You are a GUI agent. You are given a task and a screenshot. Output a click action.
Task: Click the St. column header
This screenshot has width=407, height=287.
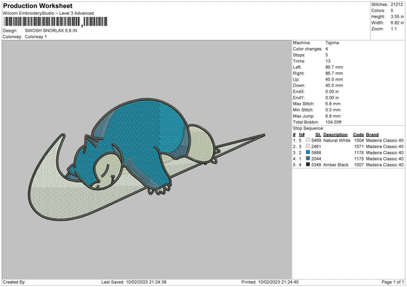(x=317, y=134)
